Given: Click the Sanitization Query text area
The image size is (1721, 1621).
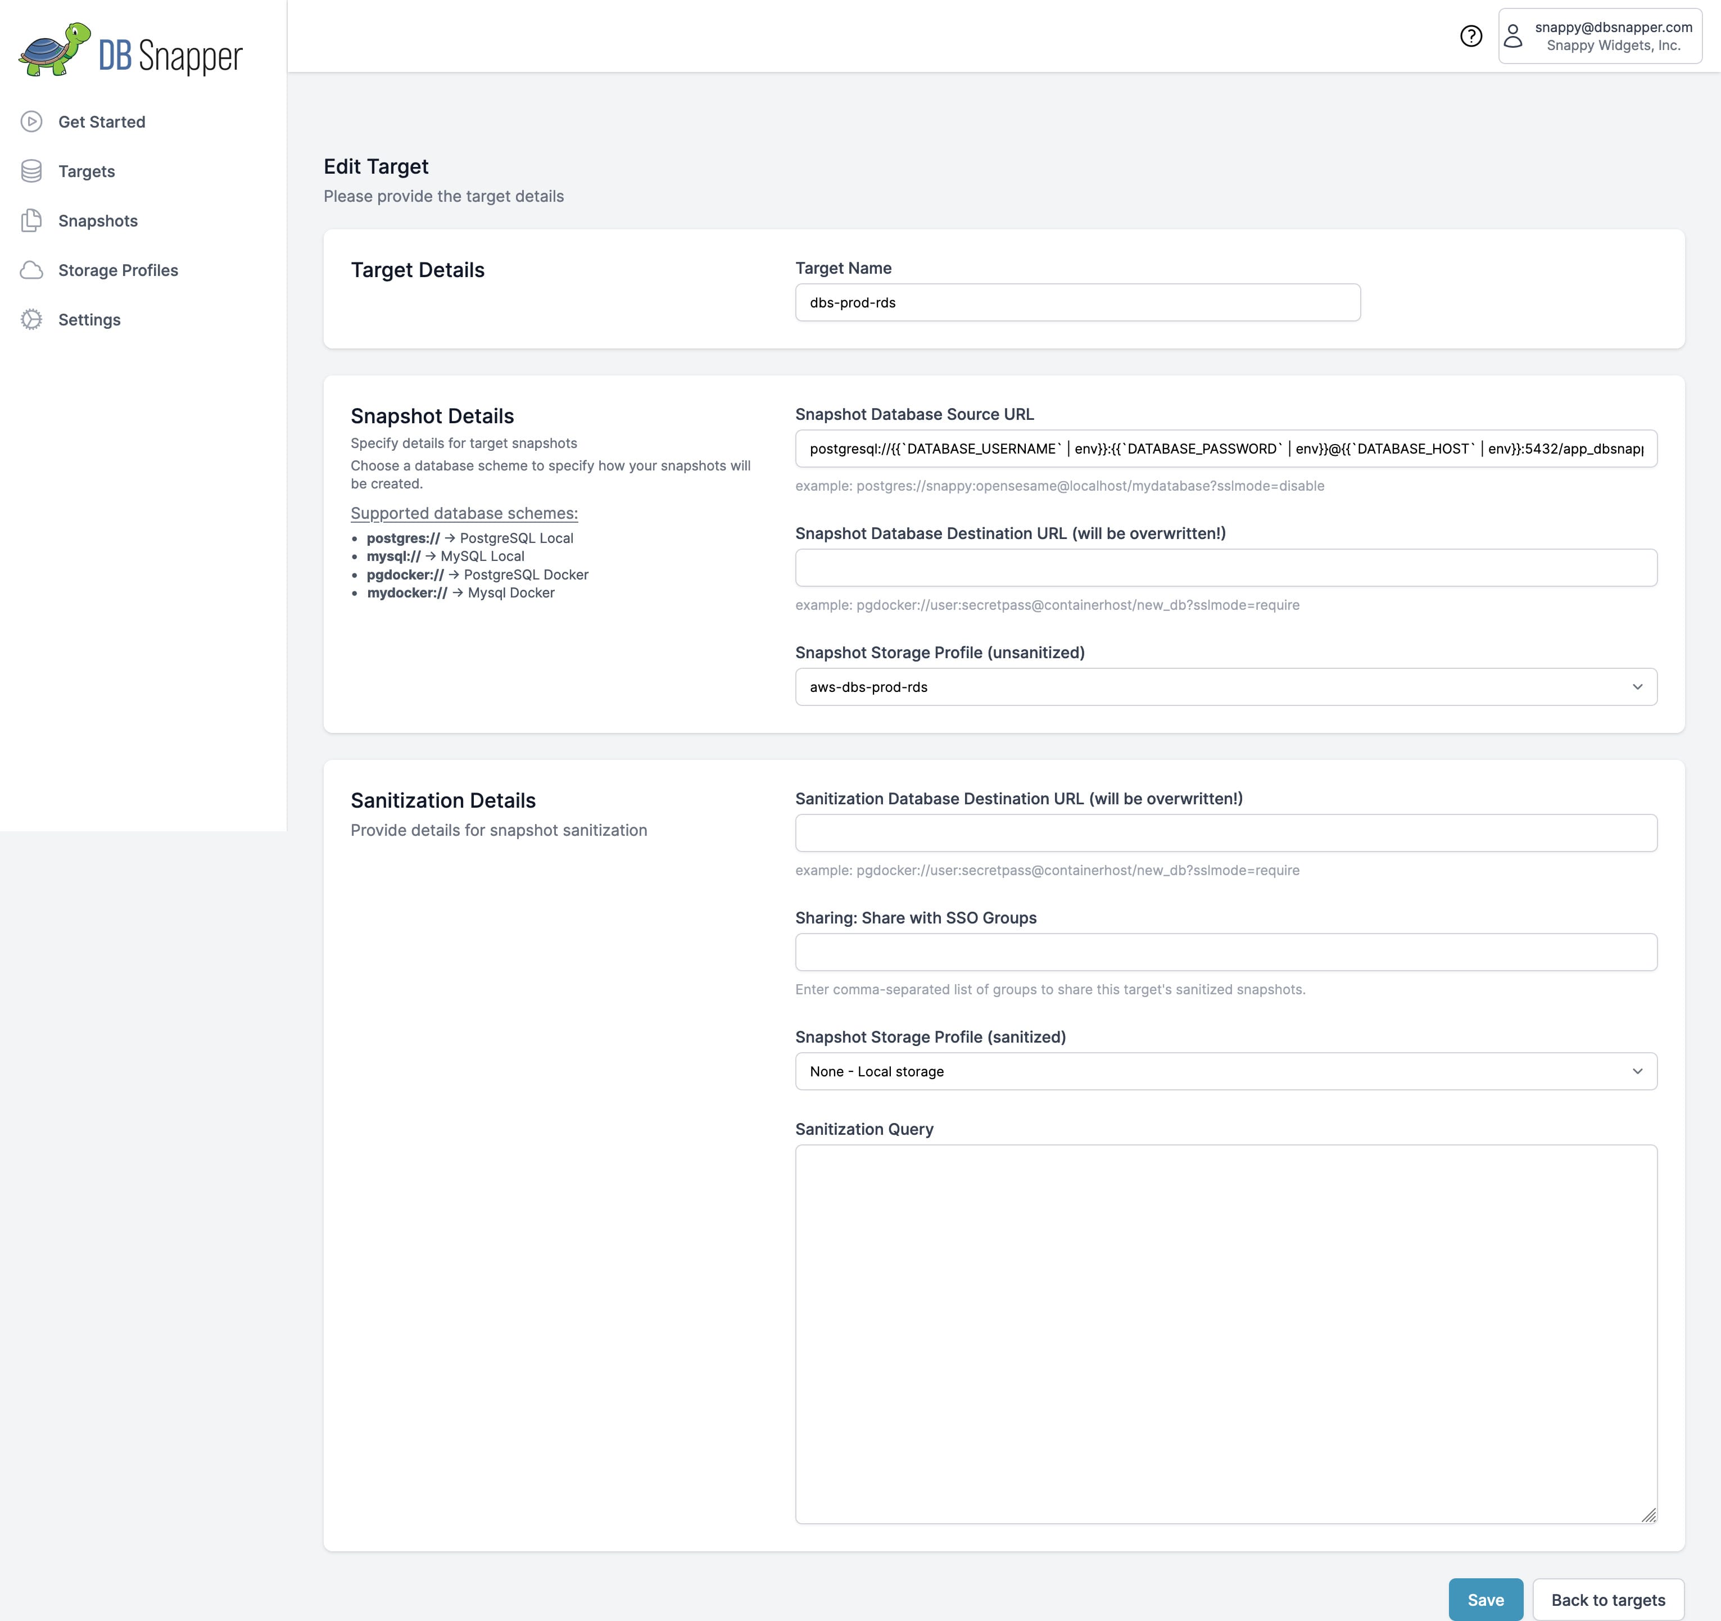Looking at the screenshot, I should point(1226,1333).
